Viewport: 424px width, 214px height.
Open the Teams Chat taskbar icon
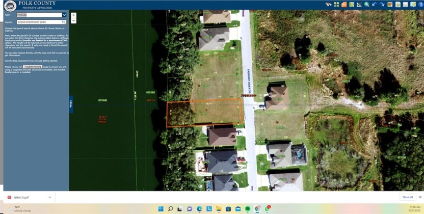(190, 208)
